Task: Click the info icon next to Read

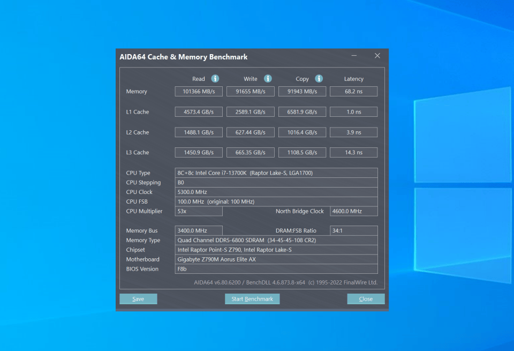Action: (x=215, y=79)
